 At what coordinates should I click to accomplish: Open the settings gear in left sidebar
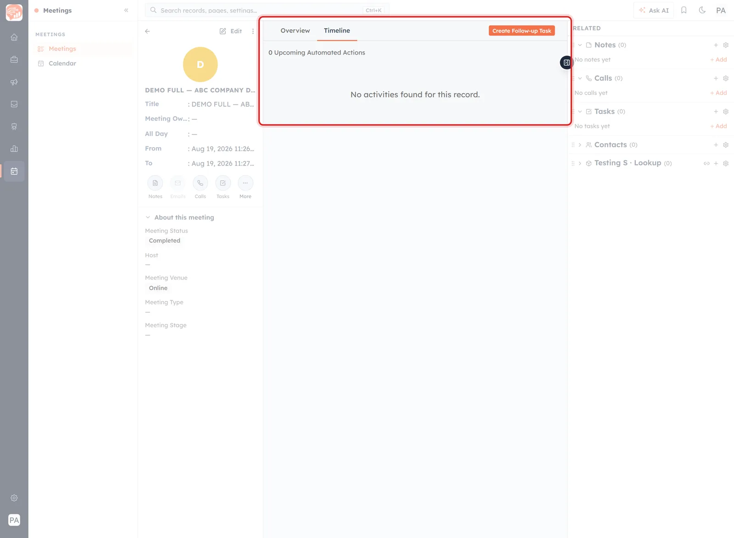14,498
